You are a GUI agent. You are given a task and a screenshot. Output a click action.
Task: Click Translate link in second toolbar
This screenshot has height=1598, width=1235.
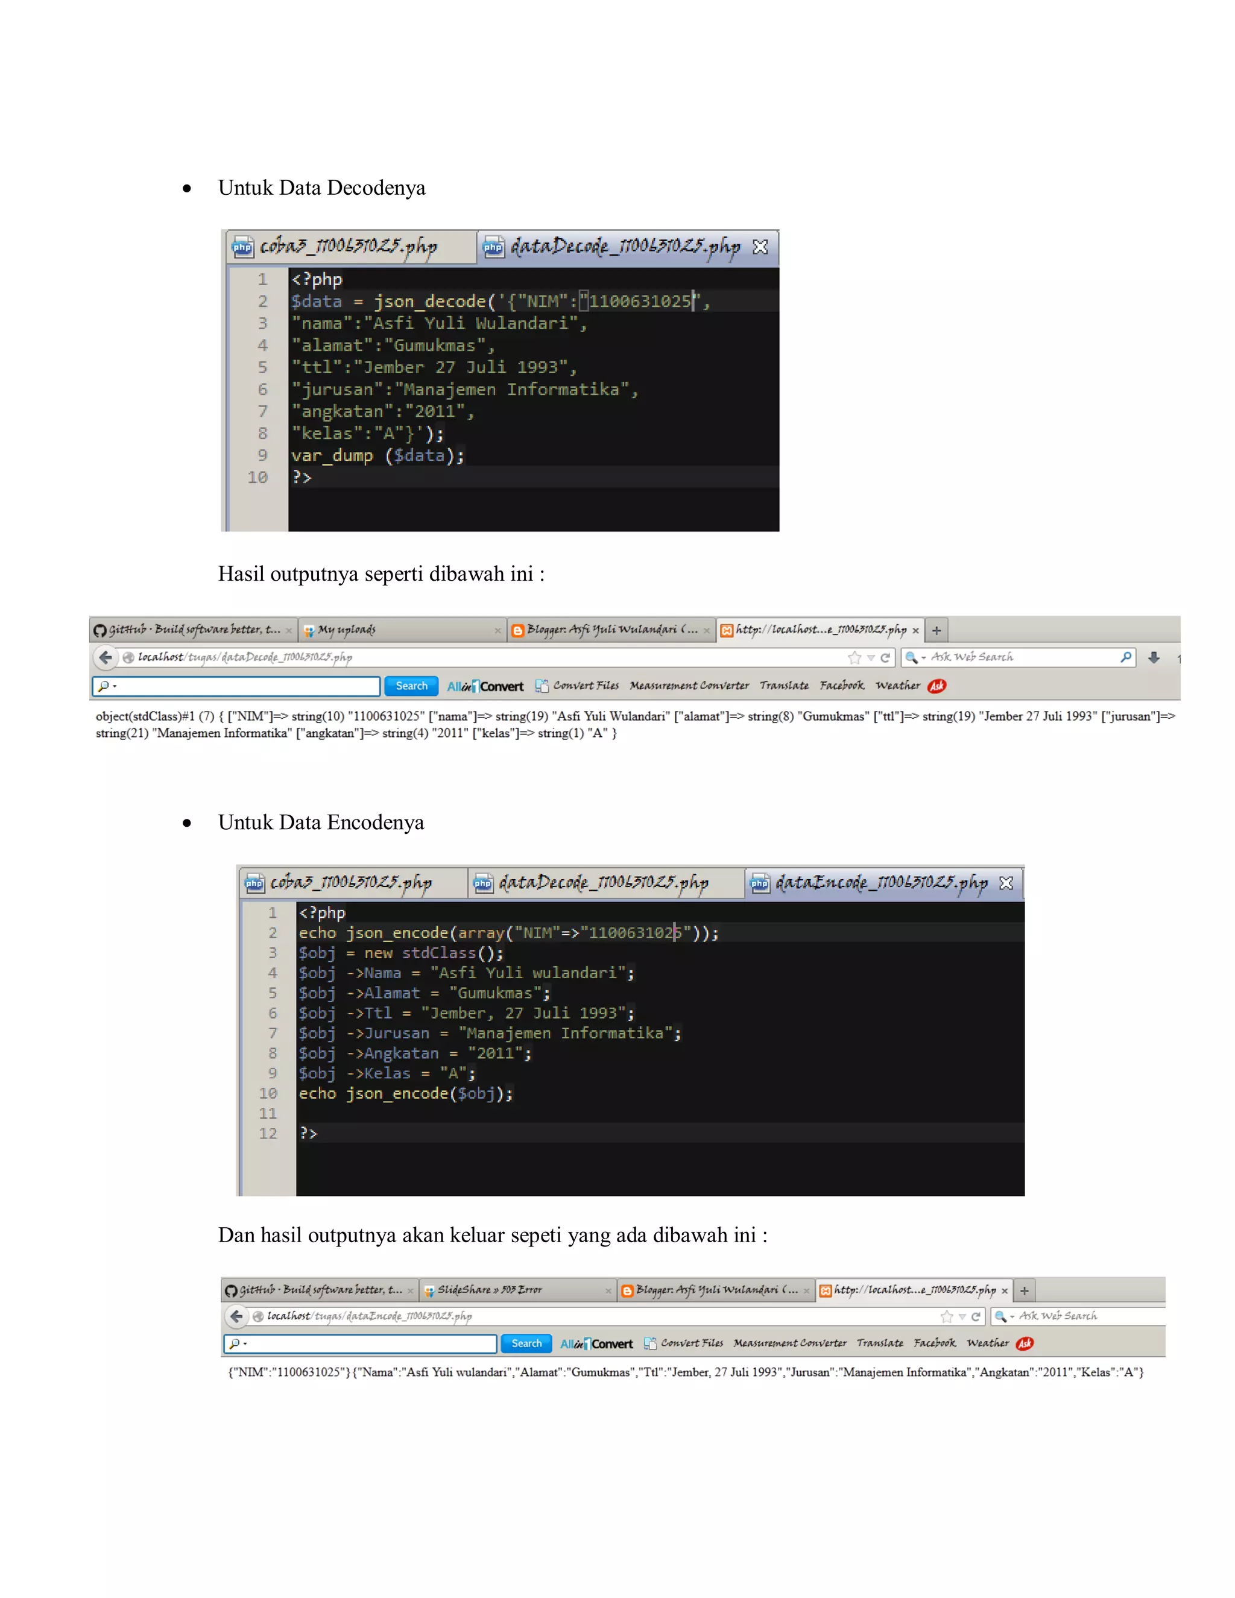(x=879, y=1344)
